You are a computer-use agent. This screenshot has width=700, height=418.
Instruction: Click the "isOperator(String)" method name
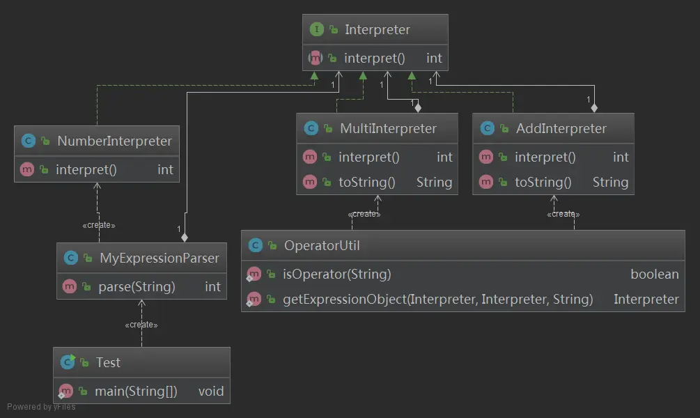(337, 274)
